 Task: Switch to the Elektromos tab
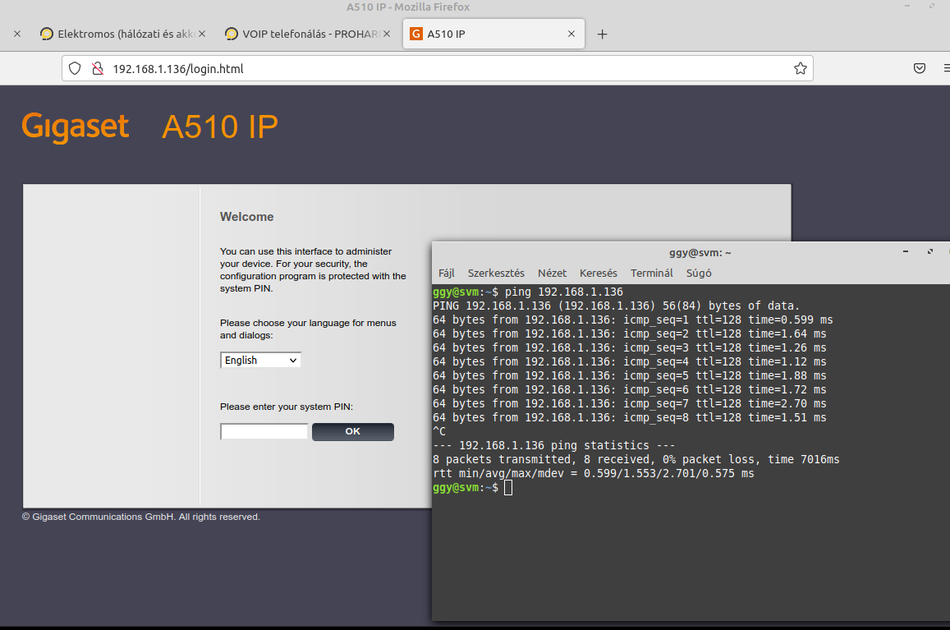(x=122, y=34)
